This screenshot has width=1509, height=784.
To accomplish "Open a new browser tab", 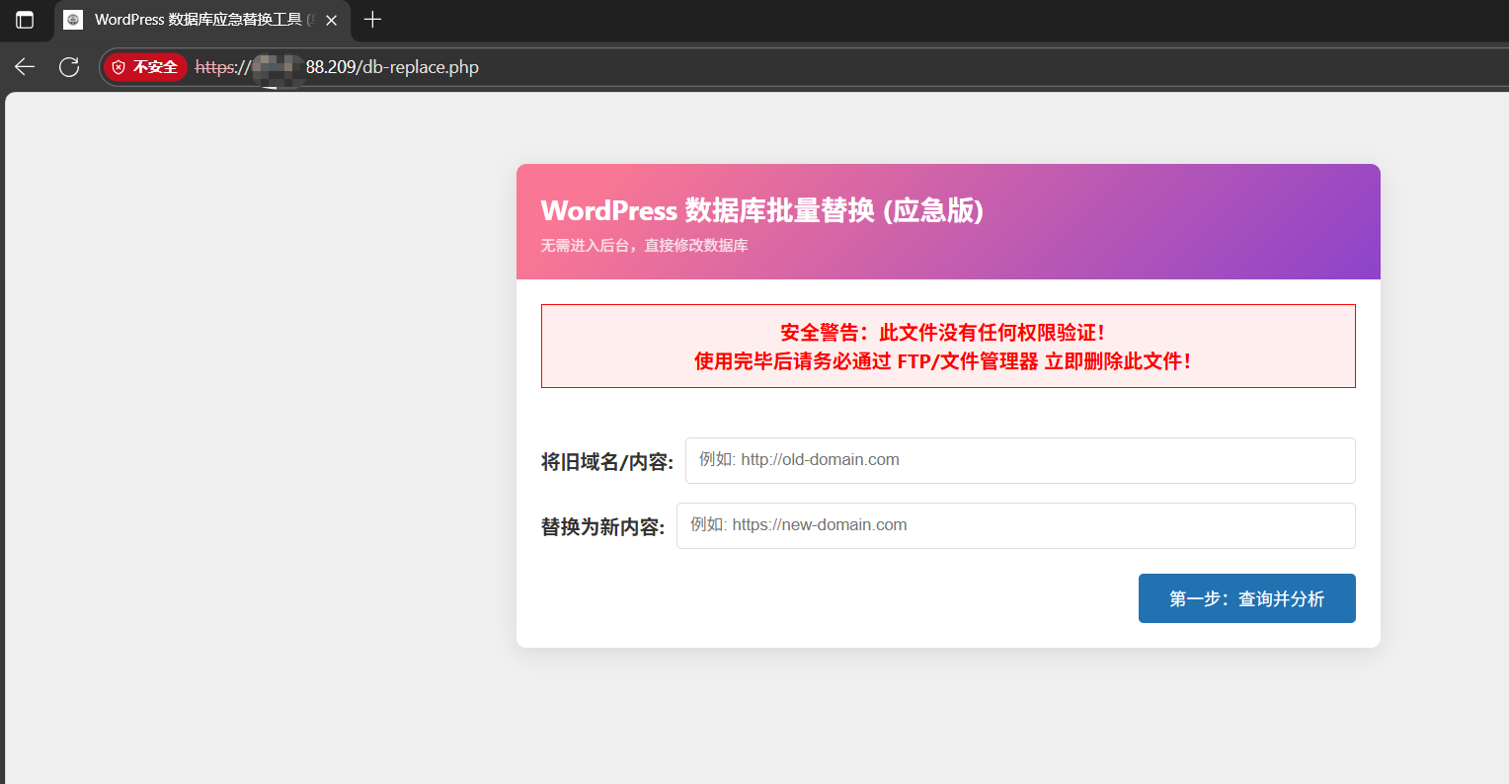I will tap(372, 20).
